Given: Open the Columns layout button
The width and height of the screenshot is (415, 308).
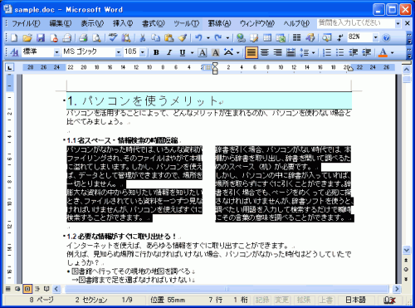Looking at the screenshot, I should tap(297, 37).
